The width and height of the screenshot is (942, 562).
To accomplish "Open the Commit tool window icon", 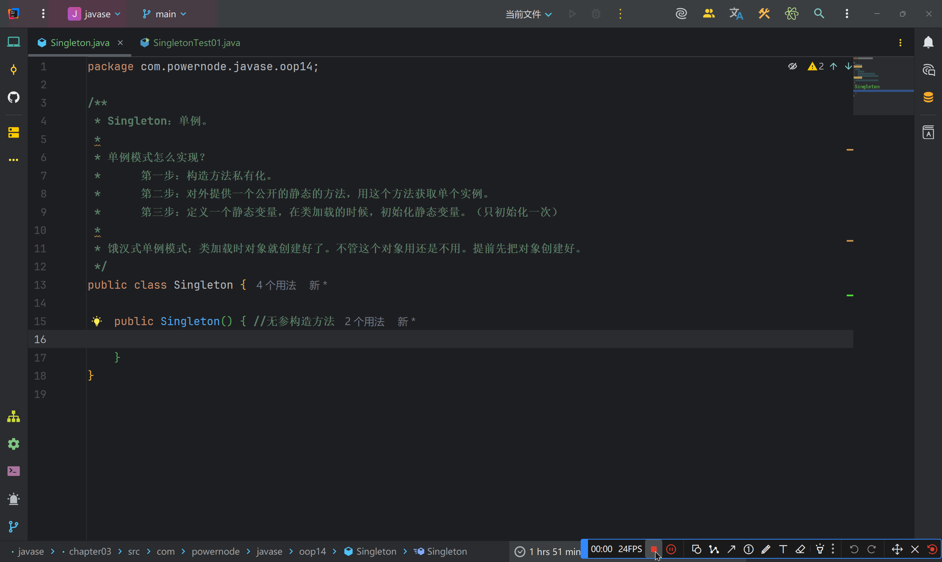I will (x=14, y=70).
